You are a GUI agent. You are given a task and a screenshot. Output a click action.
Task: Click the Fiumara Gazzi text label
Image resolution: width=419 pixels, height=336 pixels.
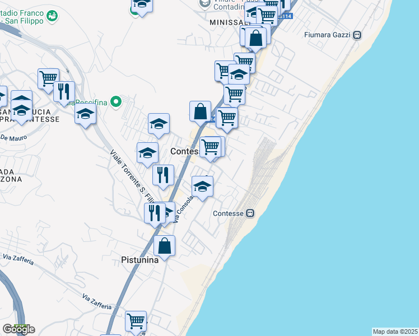coord(327,35)
